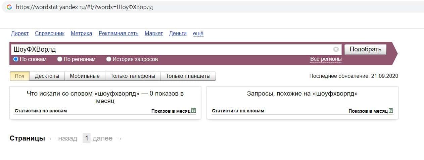
Task: Switch to the "Мобильные" tab
Action: click(x=85, y=76)
